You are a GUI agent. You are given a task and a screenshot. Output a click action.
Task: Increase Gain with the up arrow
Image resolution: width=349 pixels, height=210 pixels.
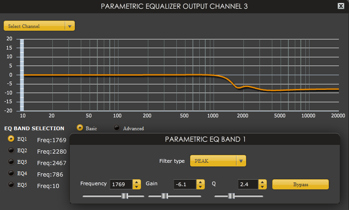click(x=201, y=182)
